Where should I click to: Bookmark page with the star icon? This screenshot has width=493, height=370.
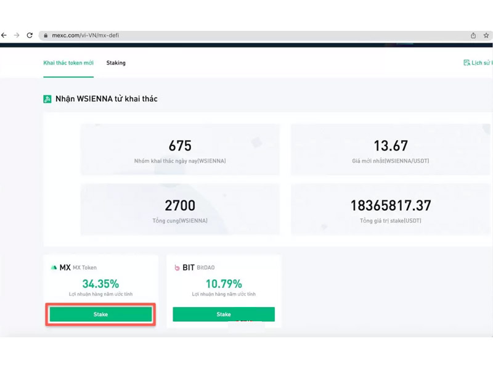tap(486, 35)
